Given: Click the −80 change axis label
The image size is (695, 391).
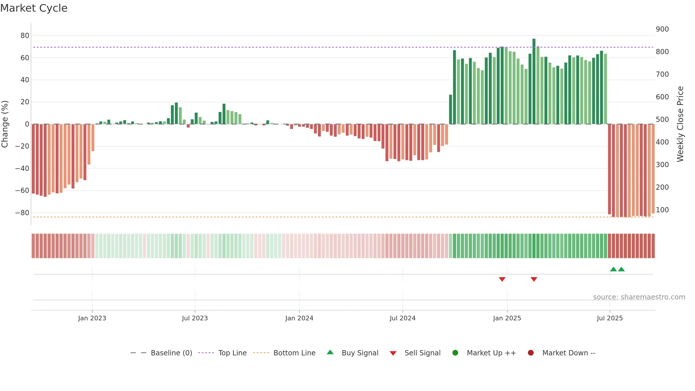Looking at the screenshot, I should point(22,213).
